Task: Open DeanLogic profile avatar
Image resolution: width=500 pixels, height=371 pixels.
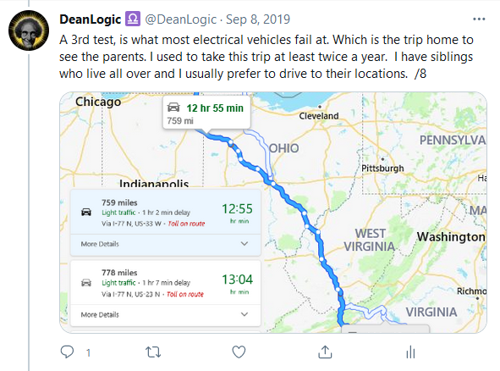Action: (29, 30)
